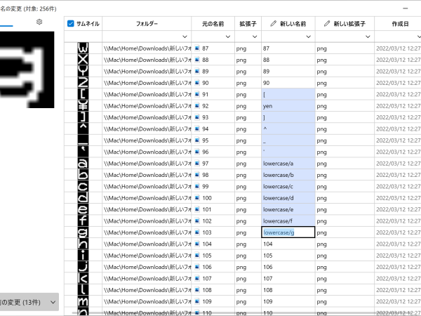Click new name cell 87

[288, 48]
